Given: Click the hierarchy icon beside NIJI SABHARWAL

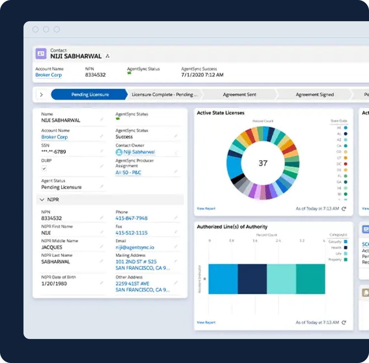Looking at the screenshot, I should (108, 56).
